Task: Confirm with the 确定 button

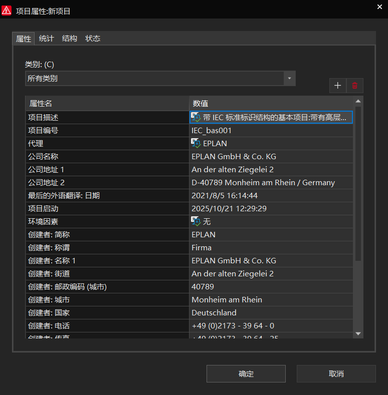Action: click(246, 373)
